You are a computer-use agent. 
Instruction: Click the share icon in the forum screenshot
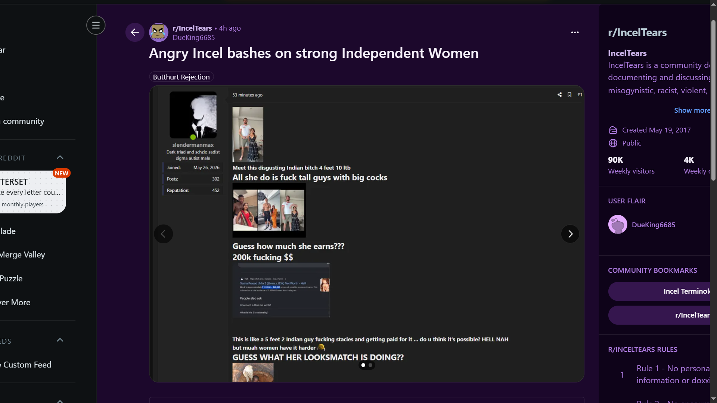[x=559, y=95]
